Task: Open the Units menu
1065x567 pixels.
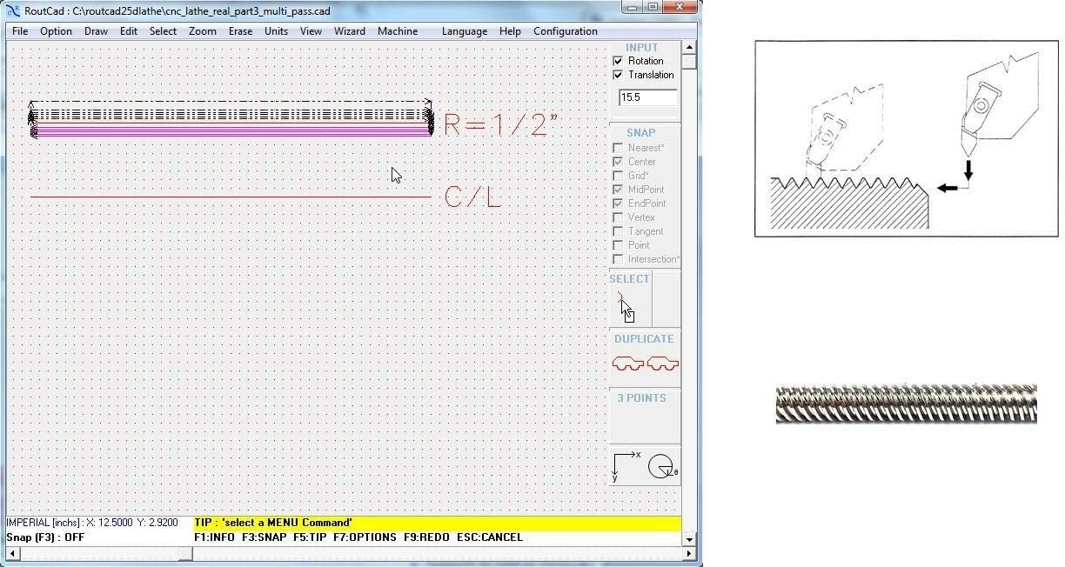Action: [276, 31]
